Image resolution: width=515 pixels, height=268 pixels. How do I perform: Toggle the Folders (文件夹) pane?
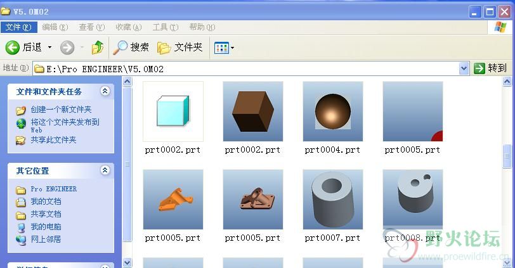point(179,48)
